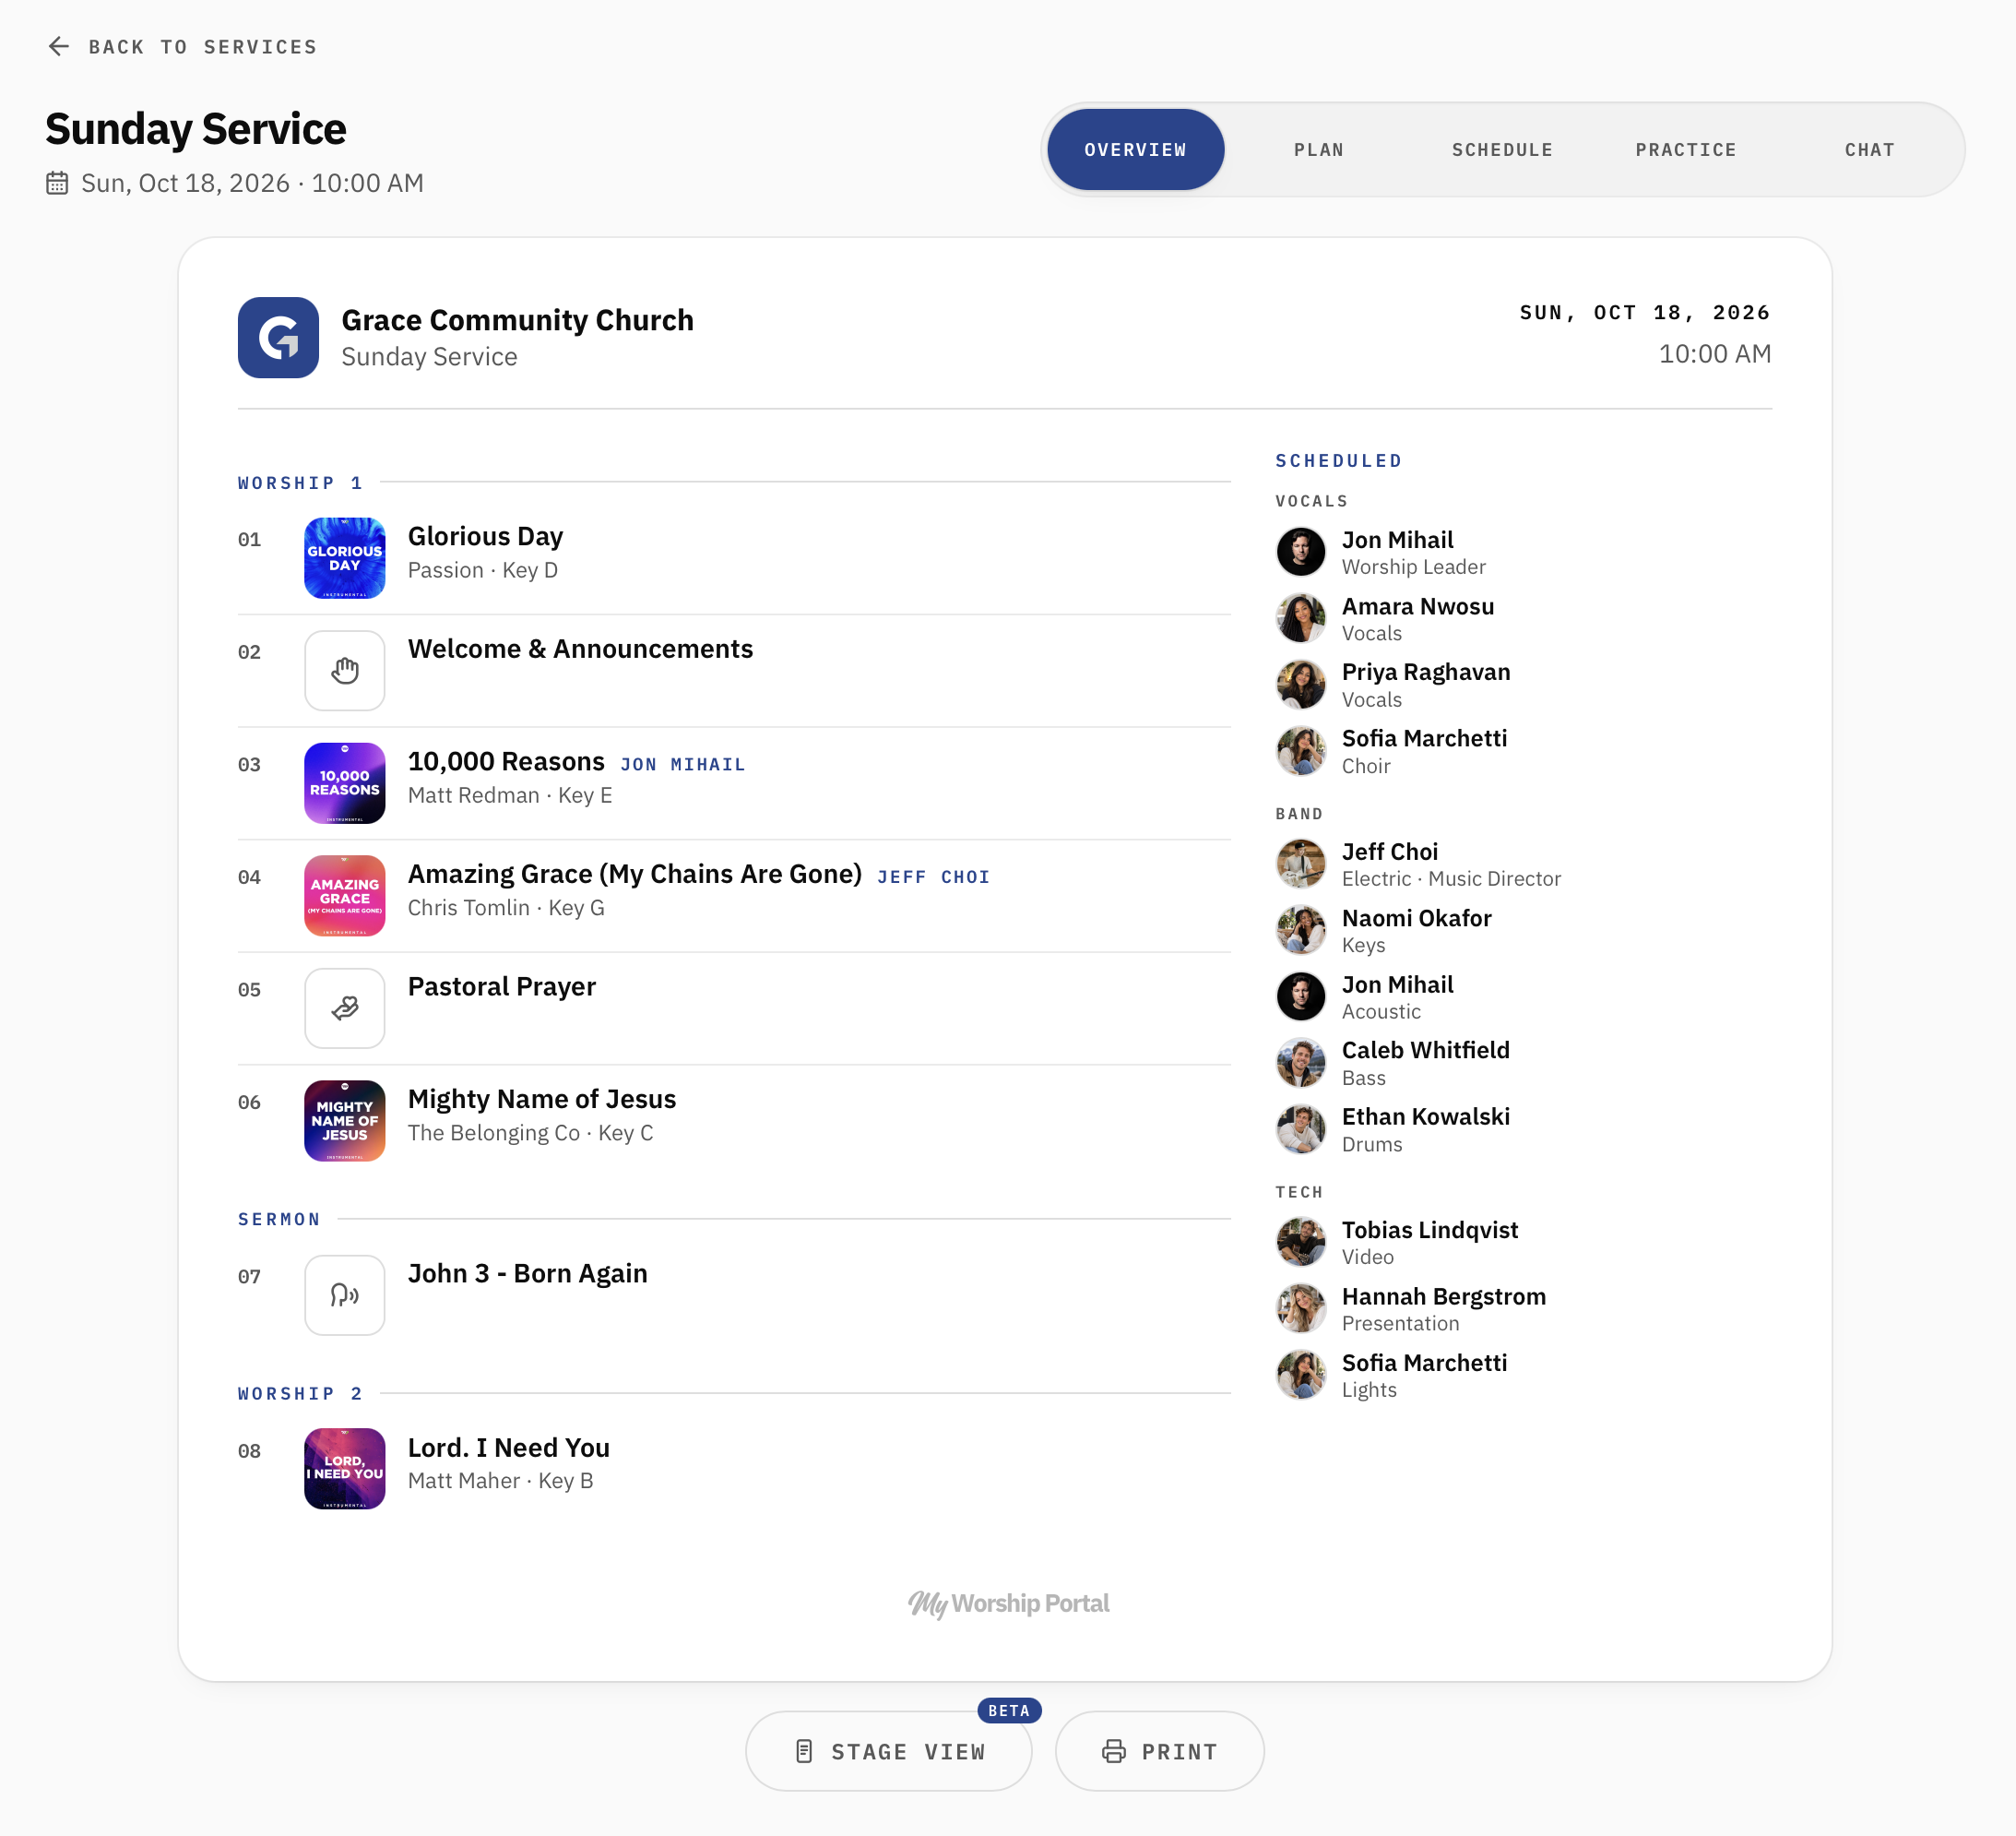Click Amara Nwosu's avatar
2016x1836 pixels.
(1301, 618)
